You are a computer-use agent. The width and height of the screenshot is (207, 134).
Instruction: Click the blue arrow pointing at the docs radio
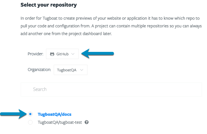[14, 114]
